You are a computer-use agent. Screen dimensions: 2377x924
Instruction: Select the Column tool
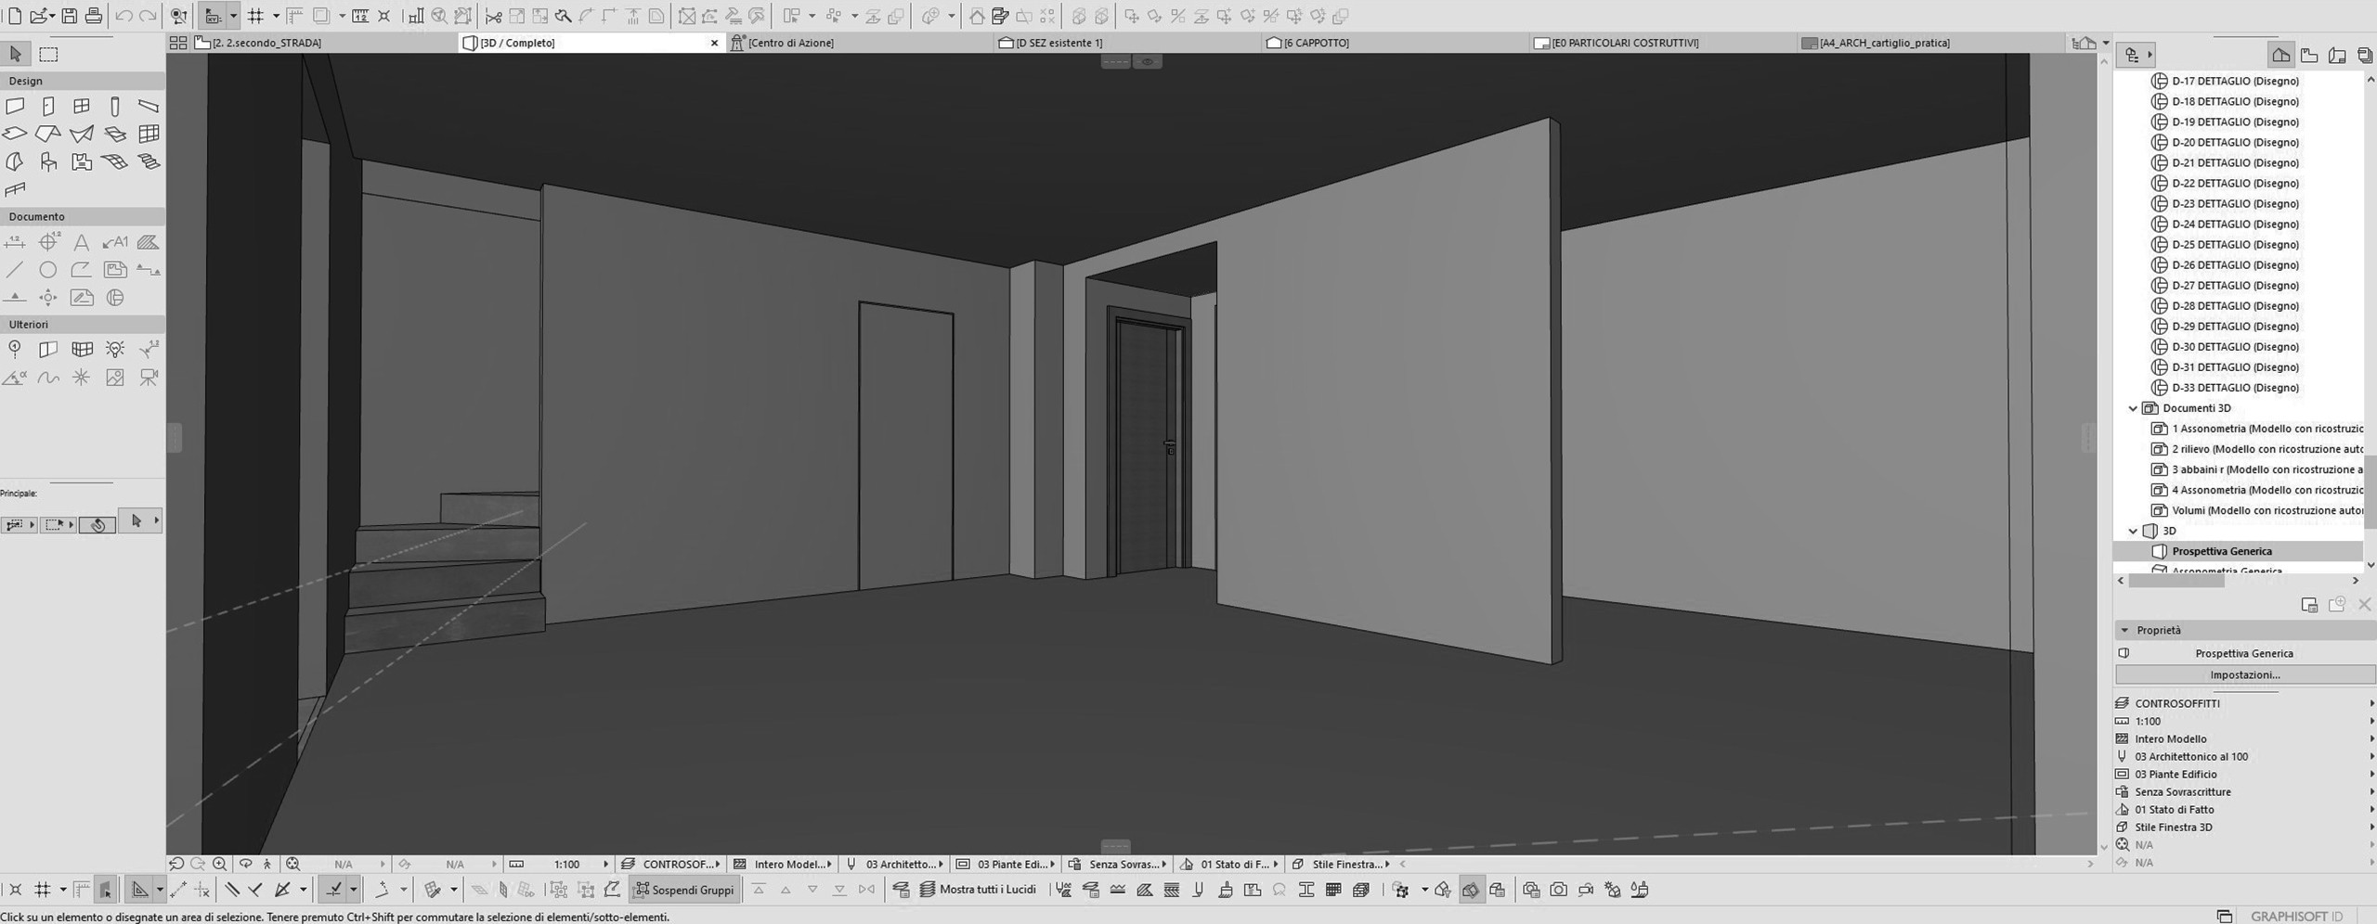[115, 107]
